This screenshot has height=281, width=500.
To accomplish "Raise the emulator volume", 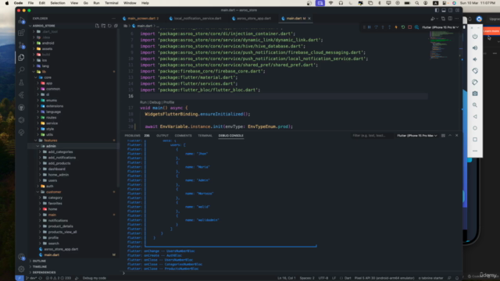I will 475,48.
